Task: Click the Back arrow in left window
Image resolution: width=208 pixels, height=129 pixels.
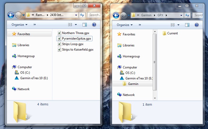Action: point(11,15)
